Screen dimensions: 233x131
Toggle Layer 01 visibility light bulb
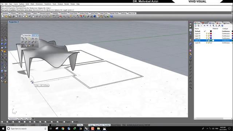(206, 33)
